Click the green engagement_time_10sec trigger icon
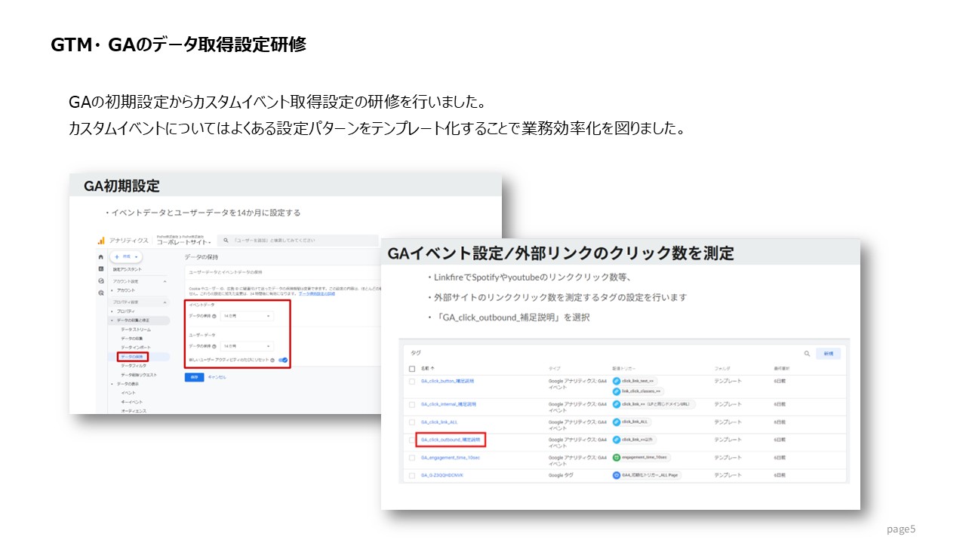Image resolution: width=966 pixels, height=543 pixels. [x=617, y=457]
